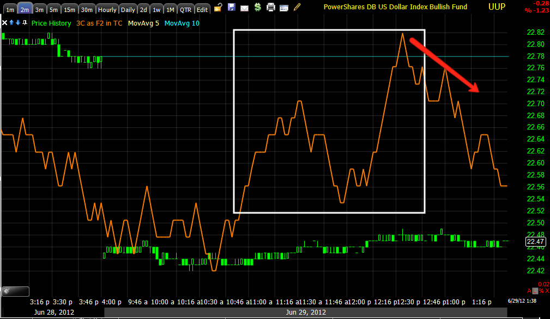This screenshot has width=550, height=319.
Task: Switch to the 5m timeframe tab
Action: tap(53, 9)
